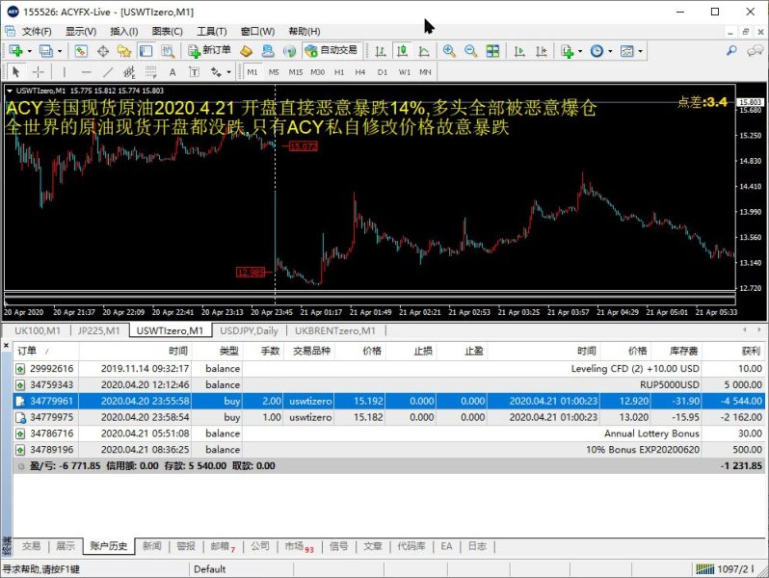Click the search magnifier icon
Screen dimensions: 769x578
click(731, 50)
